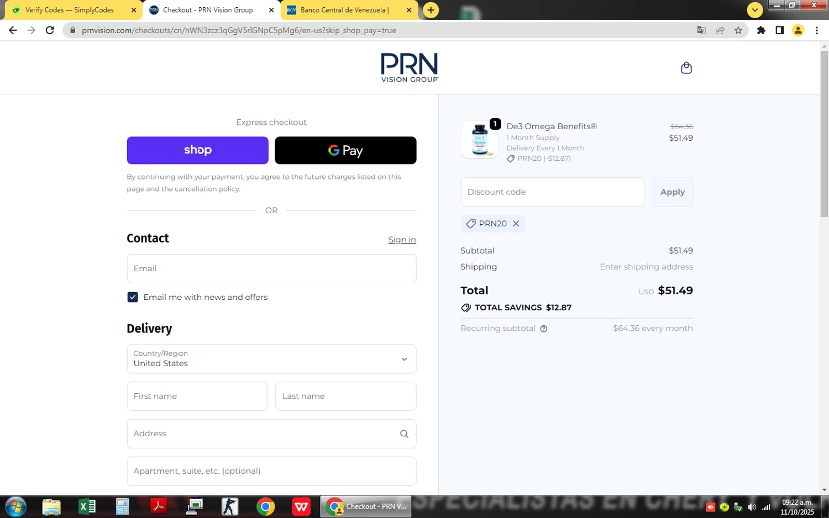
Task: Expand the Country/Region dropdown
Action: 271,359
